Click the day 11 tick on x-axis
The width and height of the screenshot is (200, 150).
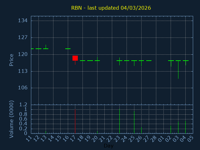point(29,138)
